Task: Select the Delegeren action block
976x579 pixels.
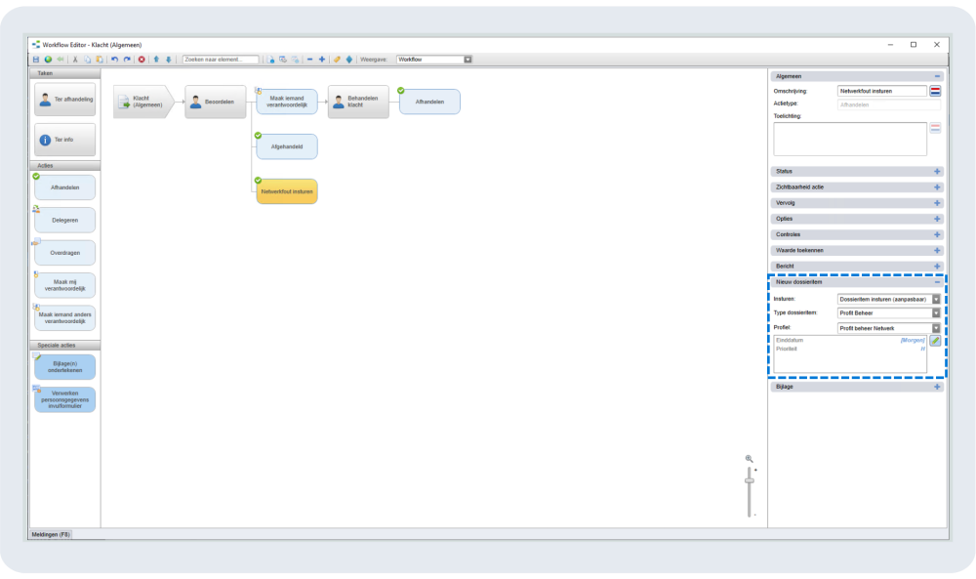Action: click(65, 220)
